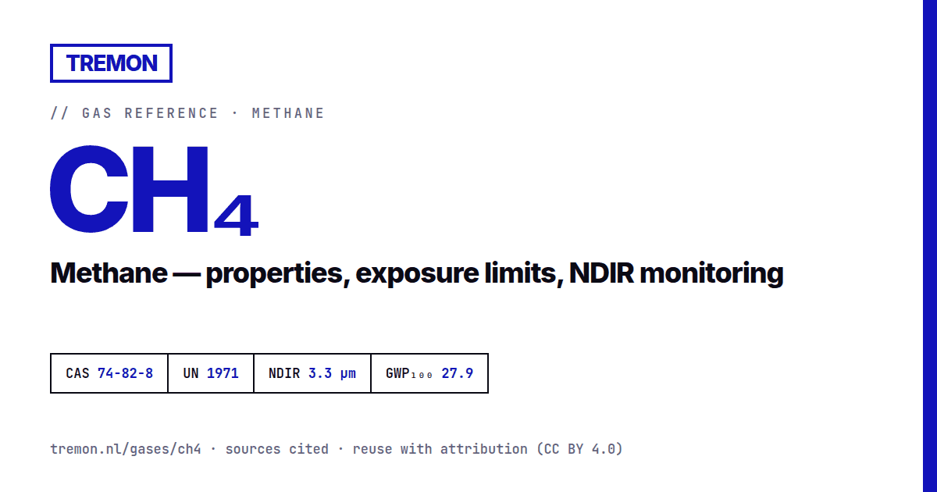937x492 pixels.
Task: Select the GWP100 27.9 cell
Action: click(429, 373)
